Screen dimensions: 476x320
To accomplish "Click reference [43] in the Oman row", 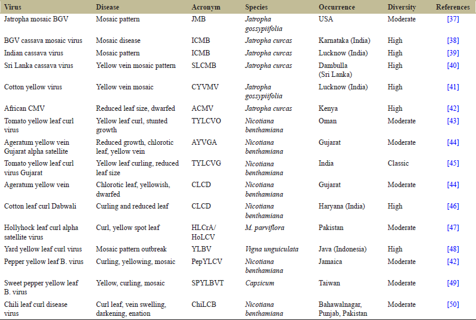I will pos(453,121).
